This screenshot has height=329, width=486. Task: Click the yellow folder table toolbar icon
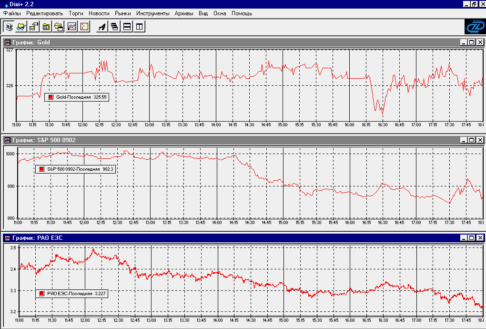(x=46, y=27)
